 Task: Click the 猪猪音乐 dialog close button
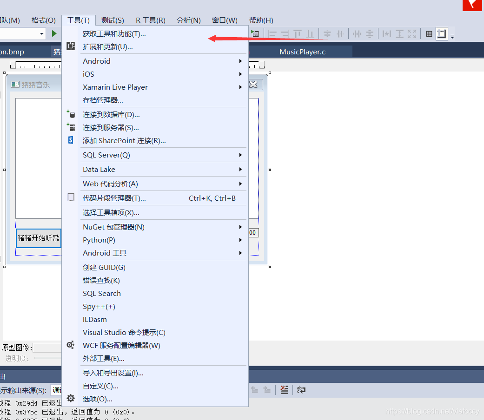tap(254, 85)
